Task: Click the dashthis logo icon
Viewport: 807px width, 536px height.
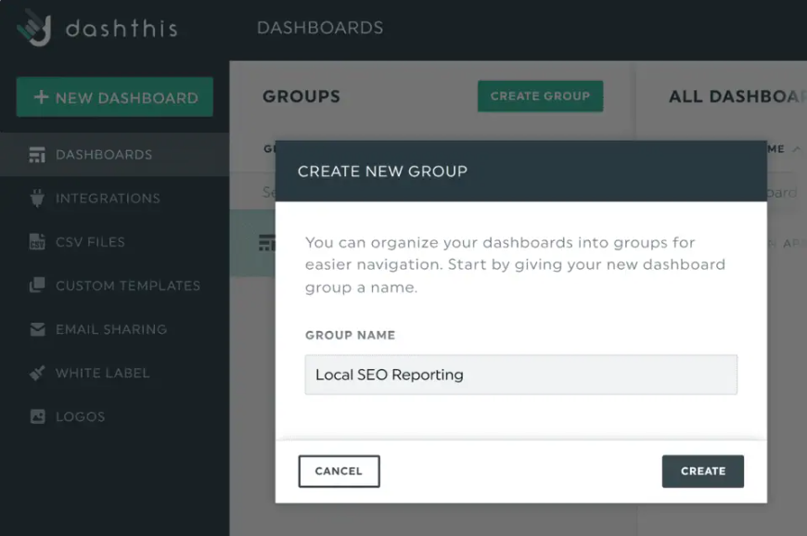Action: [34, 28]
